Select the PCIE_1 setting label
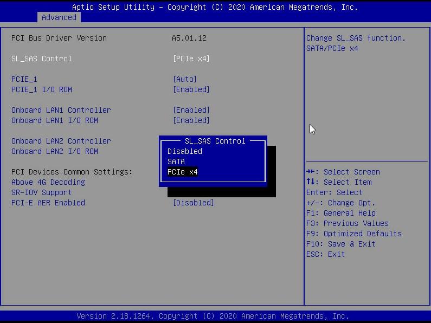Image resolution: width=431 pixels, height=323 pixels. click(24, 79)
